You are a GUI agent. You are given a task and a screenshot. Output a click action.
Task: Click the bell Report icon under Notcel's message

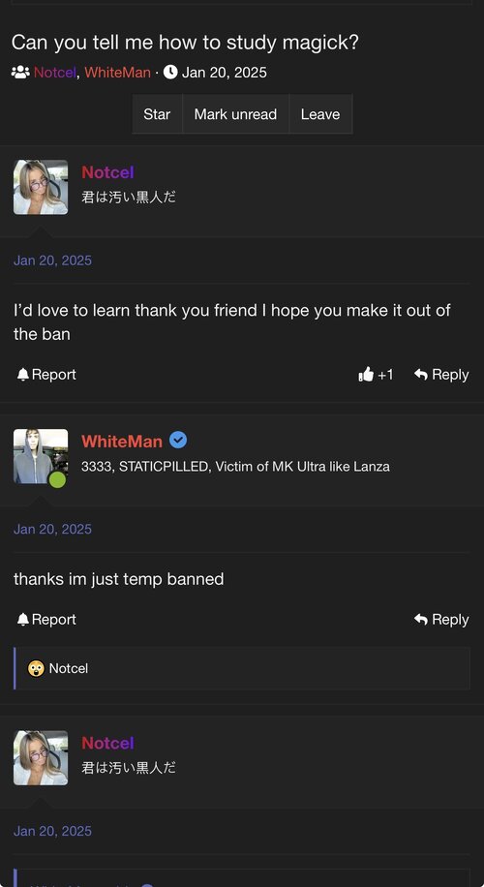22,375
